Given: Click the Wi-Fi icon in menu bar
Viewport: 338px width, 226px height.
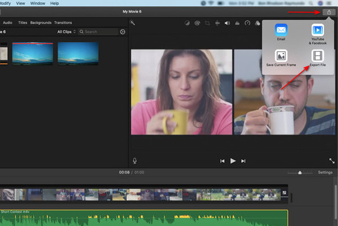Looking at the screenshot, I should [211, 3].
